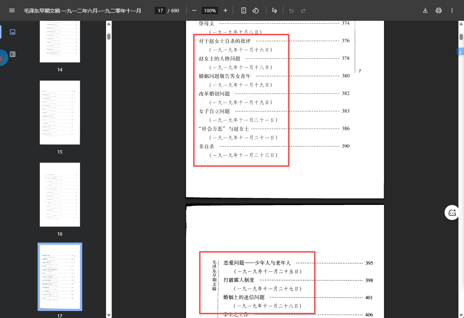Open page 15 thumbnail
This screenshot has width=464, height=318.
60,113
